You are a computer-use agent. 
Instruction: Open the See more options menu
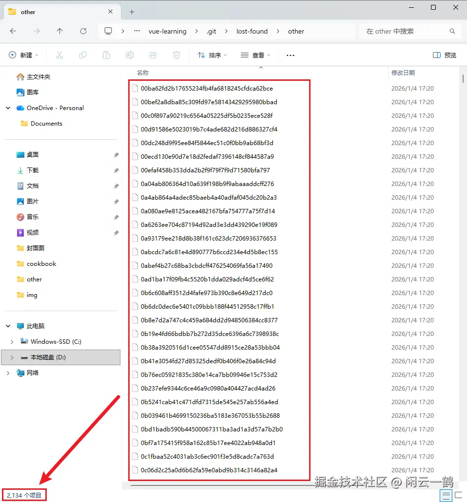[291, 56]
